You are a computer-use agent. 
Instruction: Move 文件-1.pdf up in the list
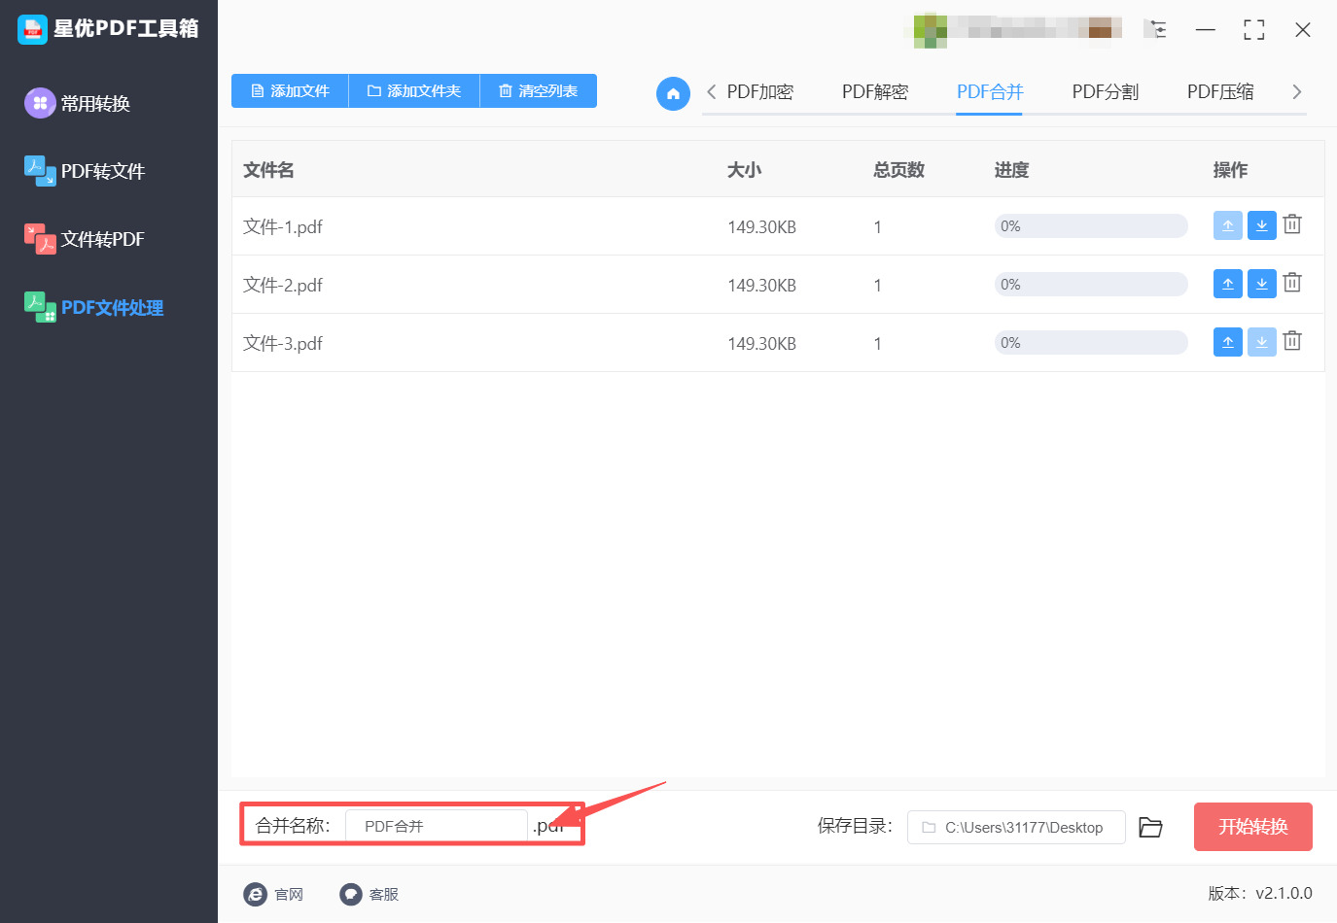pos(1228,225)
